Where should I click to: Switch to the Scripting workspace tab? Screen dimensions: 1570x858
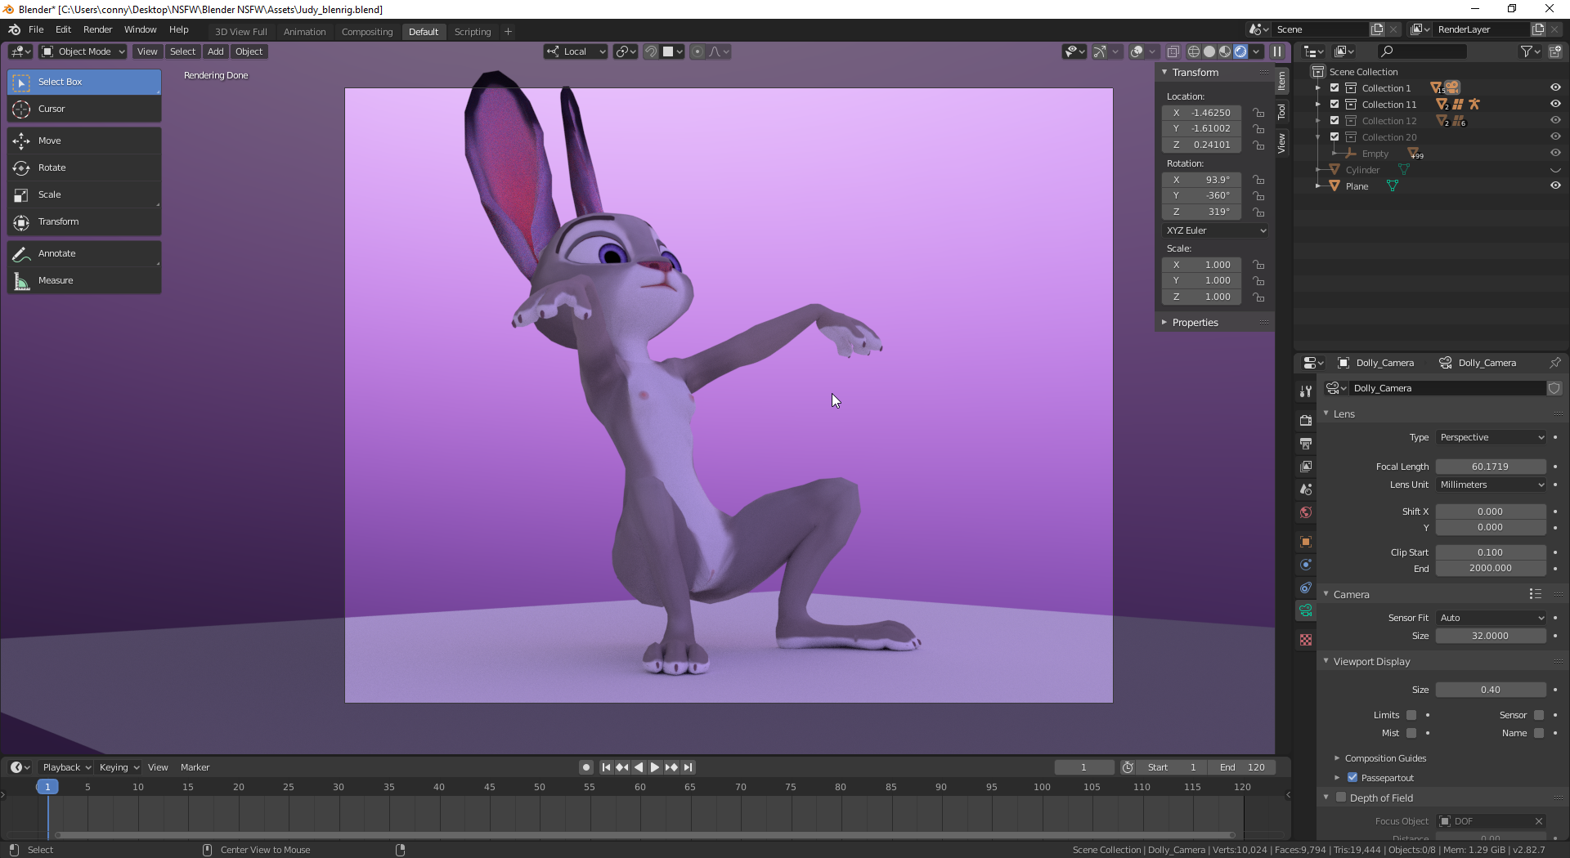click(x=472, y=32)
